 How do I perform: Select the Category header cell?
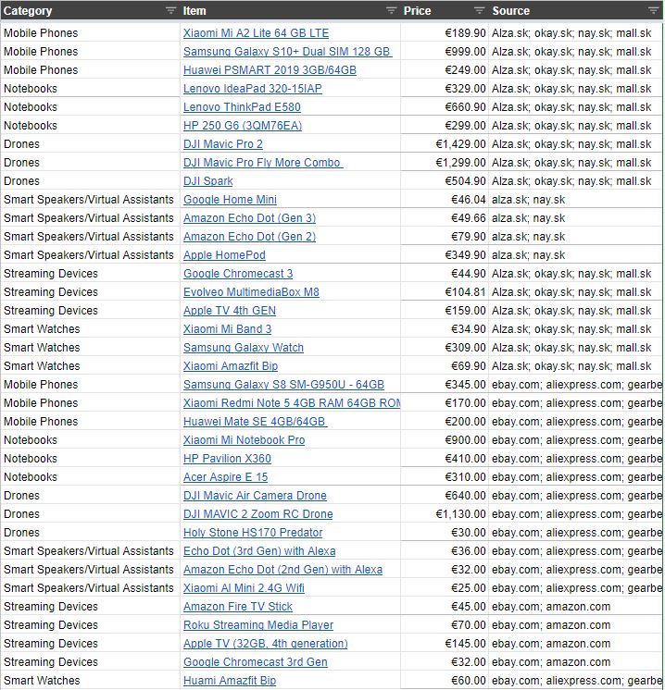(90, 10)
